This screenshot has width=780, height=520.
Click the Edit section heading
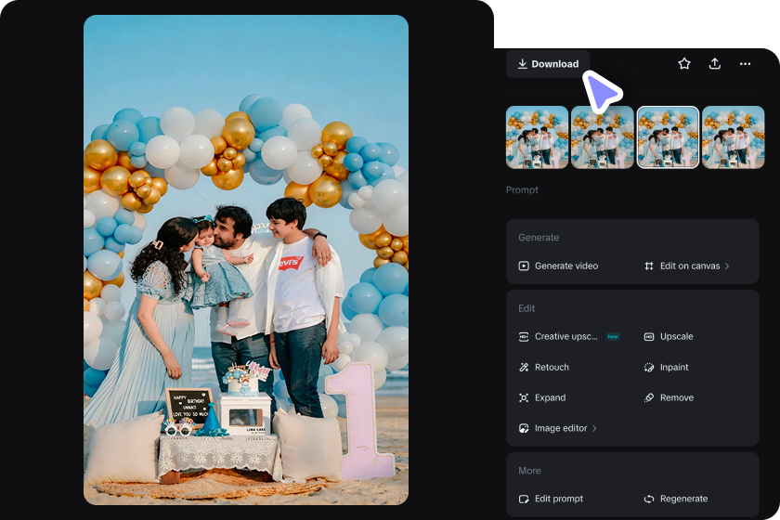tap(526, 308)
